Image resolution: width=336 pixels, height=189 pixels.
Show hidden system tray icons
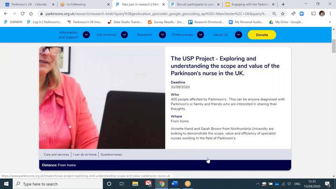click(x=258, y=184)
